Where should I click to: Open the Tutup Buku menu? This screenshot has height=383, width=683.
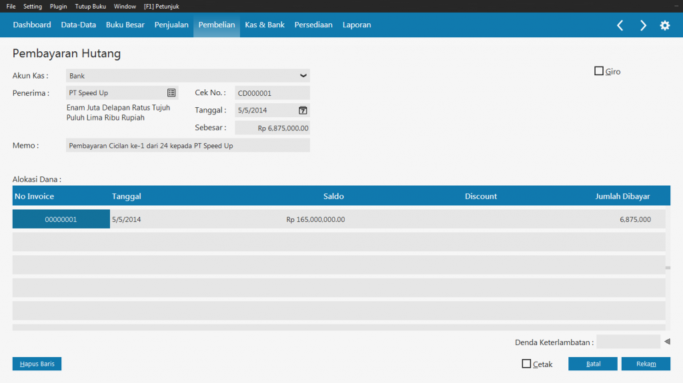[x=91, y=6]
